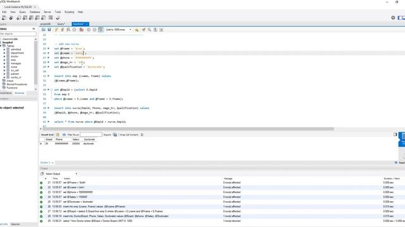Save snippet with the star icon
The width and height of the screenshot is (405, 227).
pyautogui.click(x=137, y=30)
